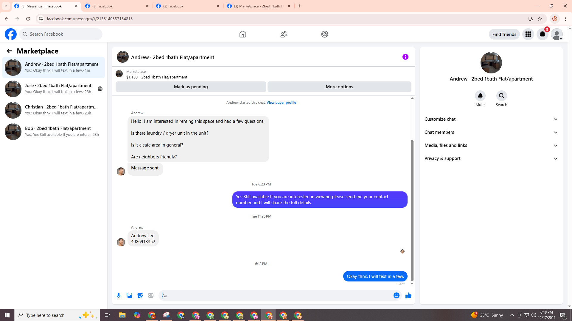Expand Privacy & support section
This screenshot has height=321, width=572.
tap(491, 158)
